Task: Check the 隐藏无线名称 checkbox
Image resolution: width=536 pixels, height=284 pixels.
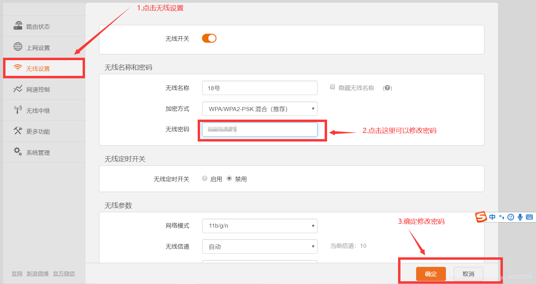Action: (333, 87)
